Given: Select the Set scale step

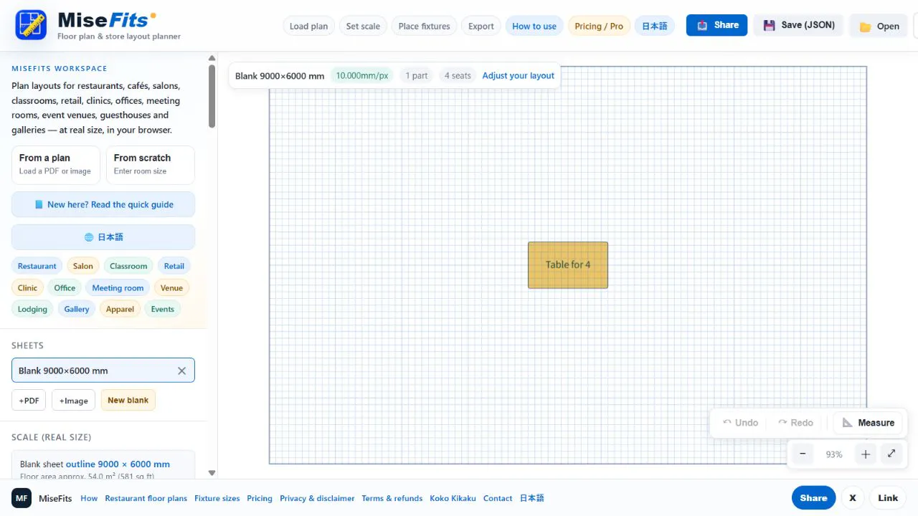Looking at the screenshot, I should point(363,26).
